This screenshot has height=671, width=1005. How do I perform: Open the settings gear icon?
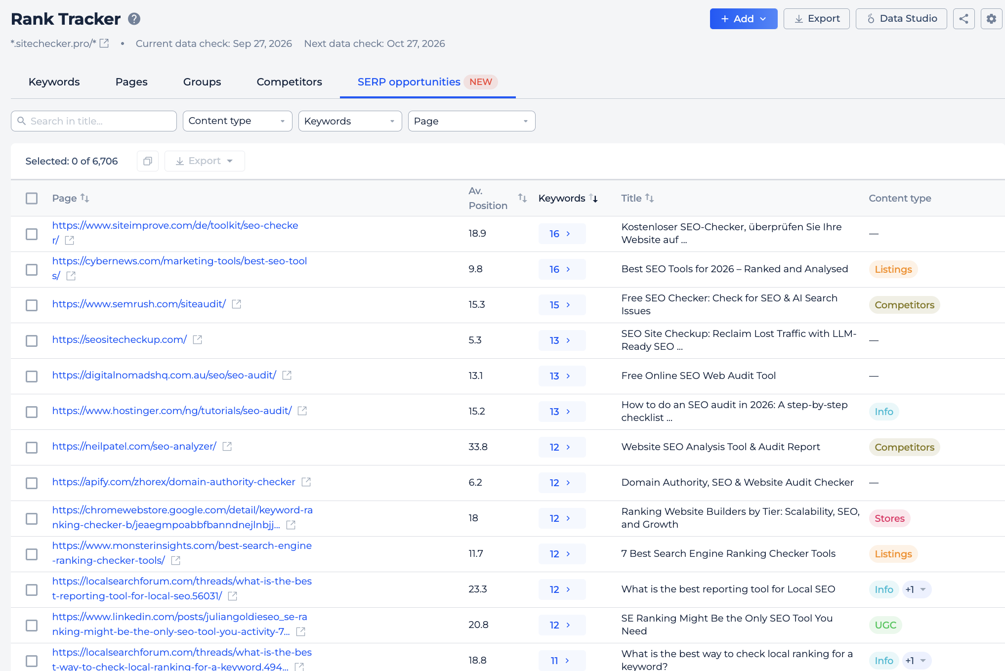(x=991, y=19)
